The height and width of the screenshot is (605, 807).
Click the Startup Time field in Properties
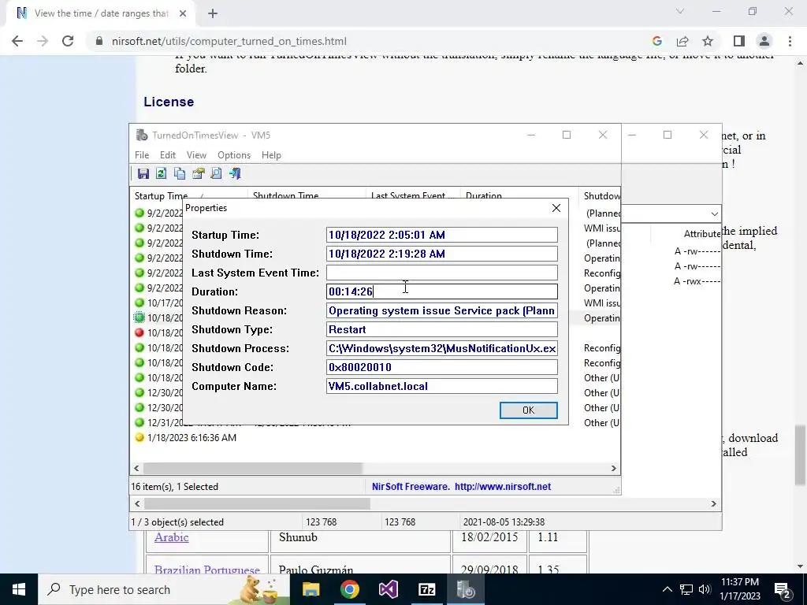441,235
